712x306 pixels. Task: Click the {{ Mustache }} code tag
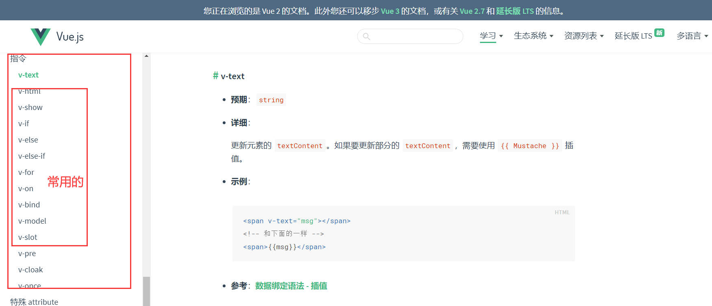[x=530, y=146]
